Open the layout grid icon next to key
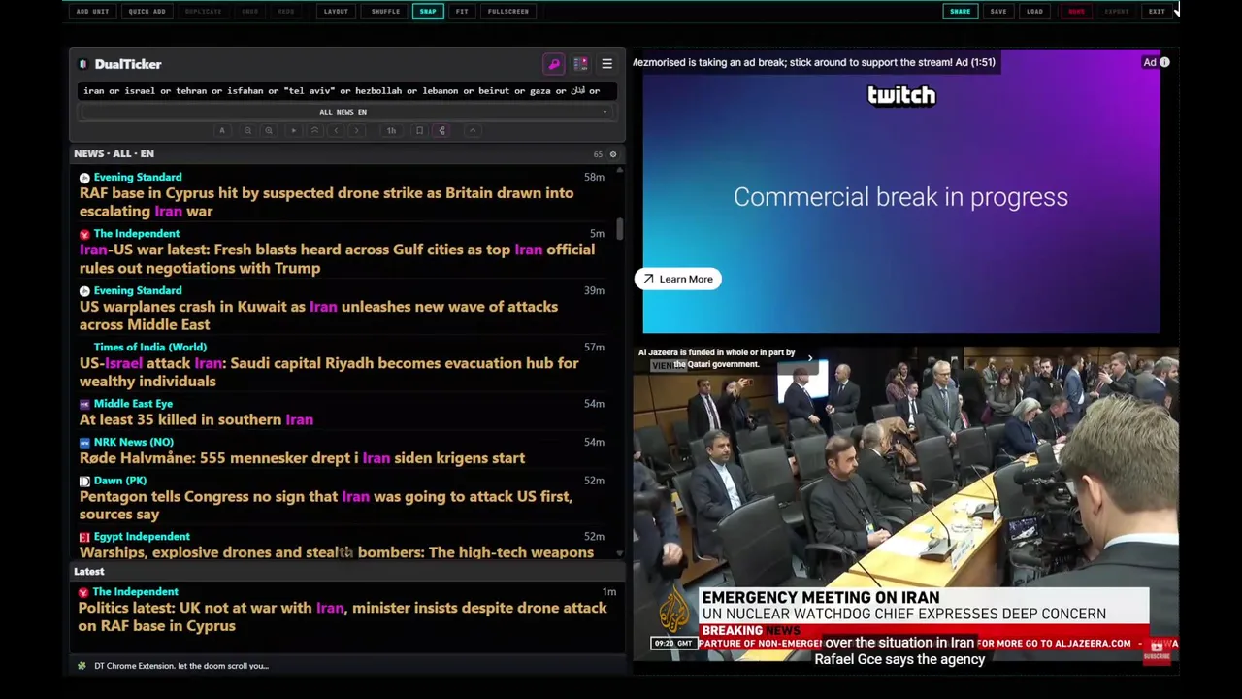Screen dimensions: 1242x699 coord(580,64)
